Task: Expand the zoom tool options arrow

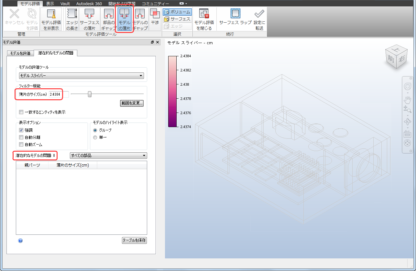Action: [x=408, y=115]
